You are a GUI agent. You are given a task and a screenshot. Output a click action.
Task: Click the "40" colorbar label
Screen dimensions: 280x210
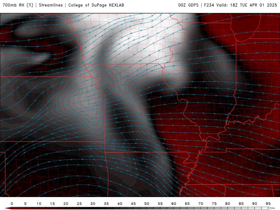point(120,204)
